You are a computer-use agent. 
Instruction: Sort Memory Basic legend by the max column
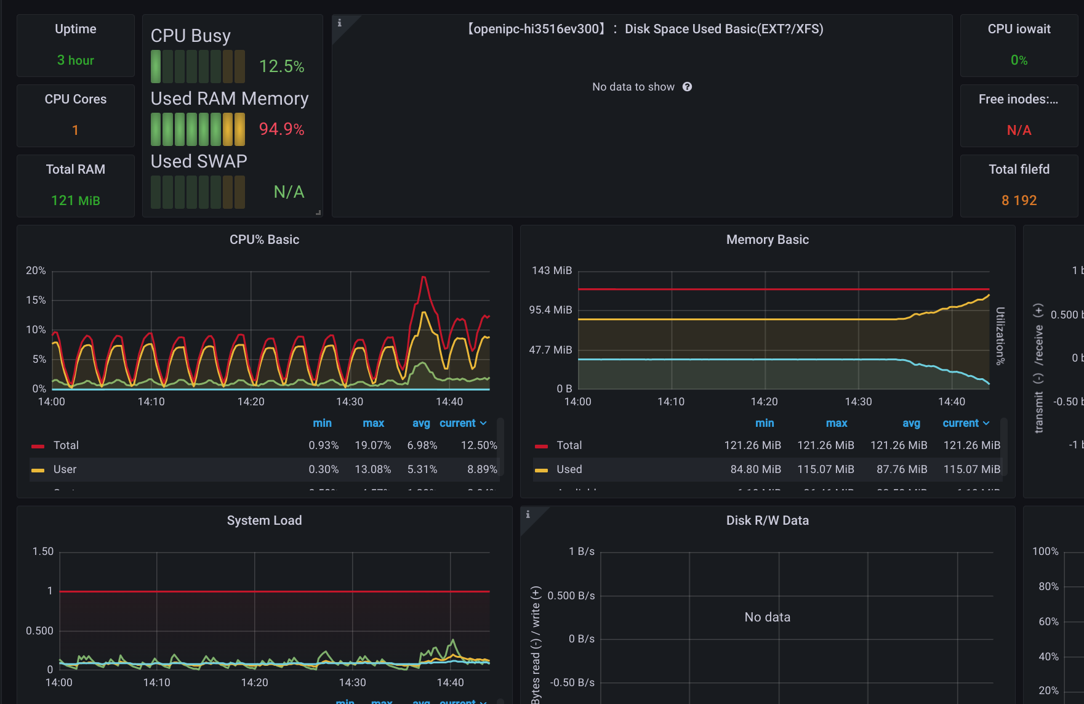[837, 423]
